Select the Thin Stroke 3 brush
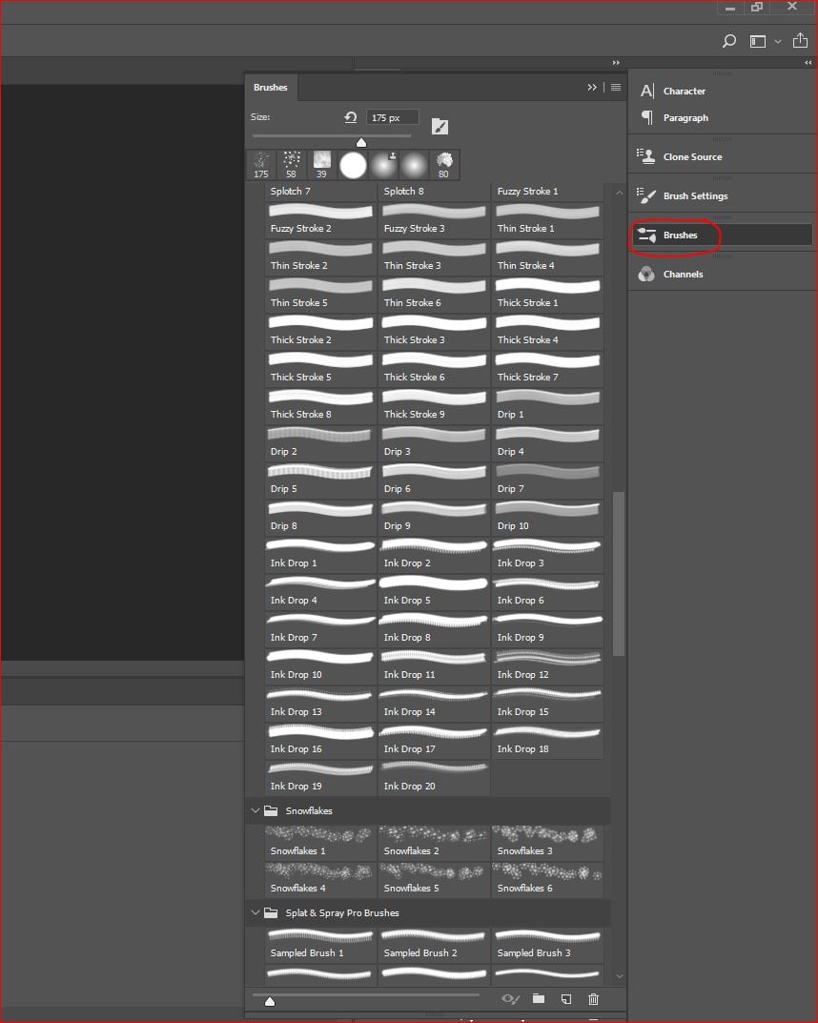Image resolution: width=818 pixels, height=1023 pixels. (x=434, y=257)
